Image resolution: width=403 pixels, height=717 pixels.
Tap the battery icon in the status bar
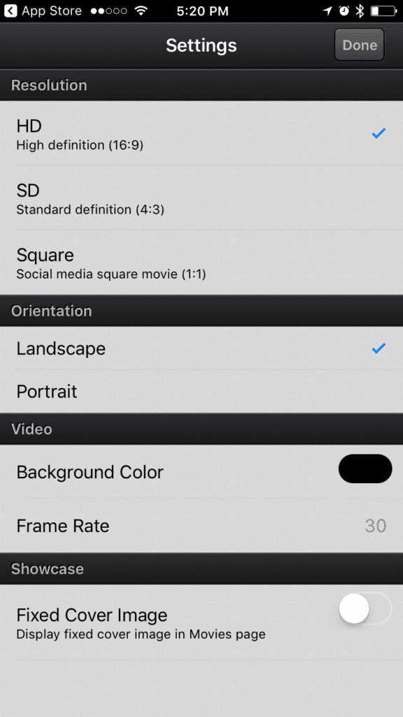(x=382, y=11)
